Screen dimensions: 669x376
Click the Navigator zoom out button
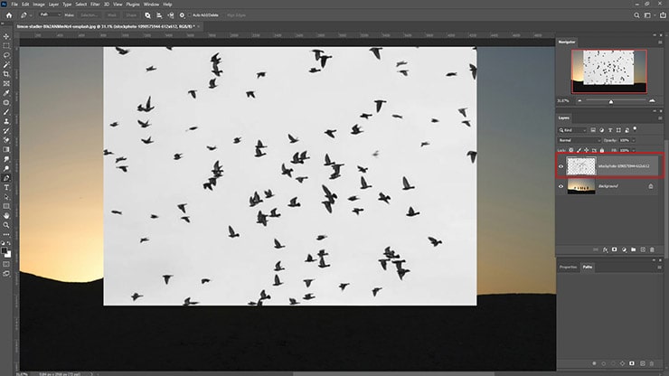tap(579, 100)
